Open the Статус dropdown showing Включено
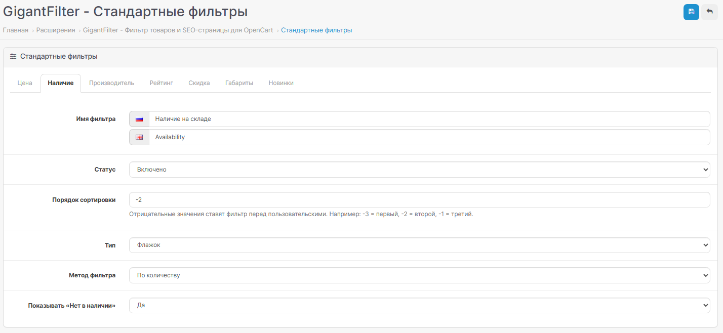Image resolution: width=723 pixels, height=333 pixels. pos(420,170)
